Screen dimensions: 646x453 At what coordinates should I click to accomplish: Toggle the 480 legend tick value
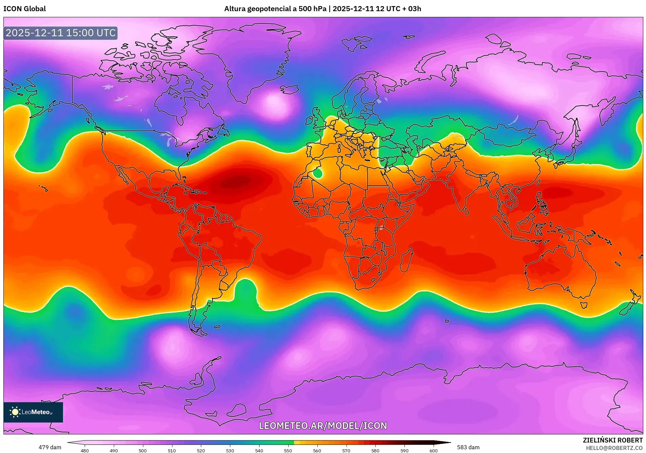tap(85, 450)
